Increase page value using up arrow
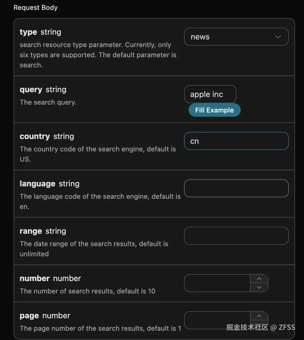The image size is (304, 340). pos(259,316)
